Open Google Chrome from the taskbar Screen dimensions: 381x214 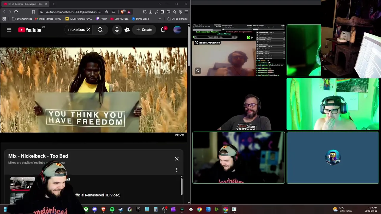click(199, 209)
